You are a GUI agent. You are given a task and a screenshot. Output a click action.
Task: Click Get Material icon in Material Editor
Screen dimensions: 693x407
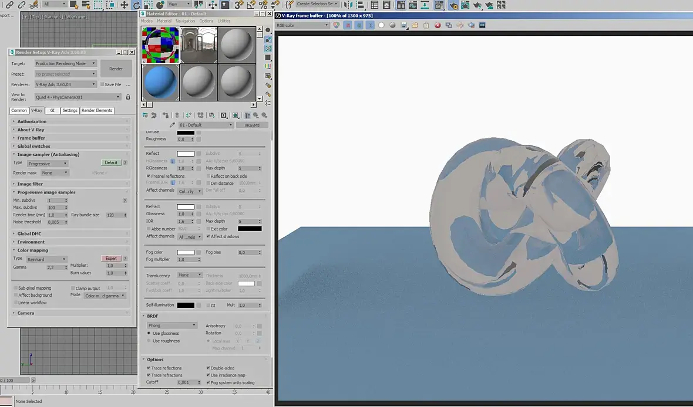click(x=145, y=115)
